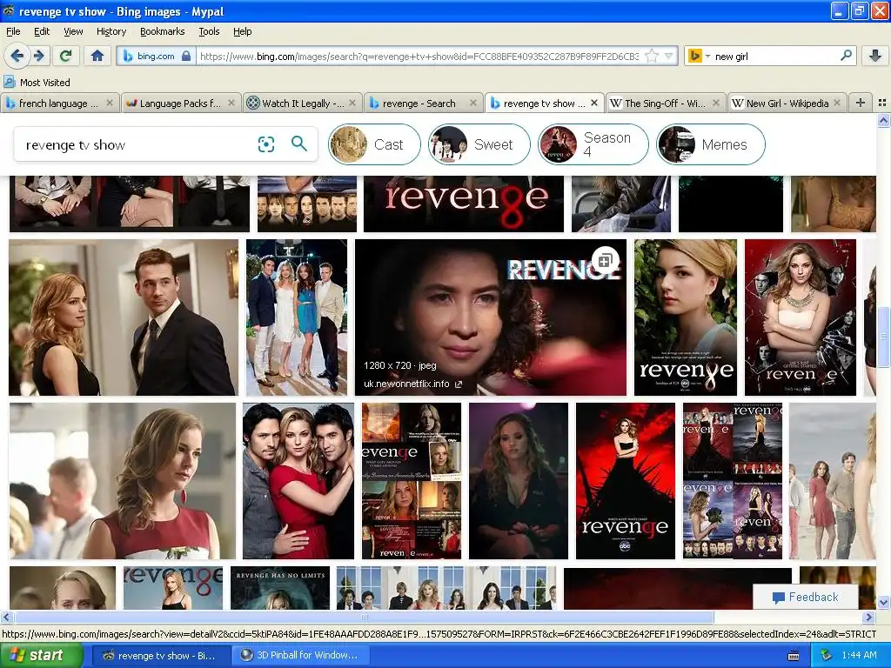Open the View menu
Viewport: 891px width, 668px height.
pos(73,31)
